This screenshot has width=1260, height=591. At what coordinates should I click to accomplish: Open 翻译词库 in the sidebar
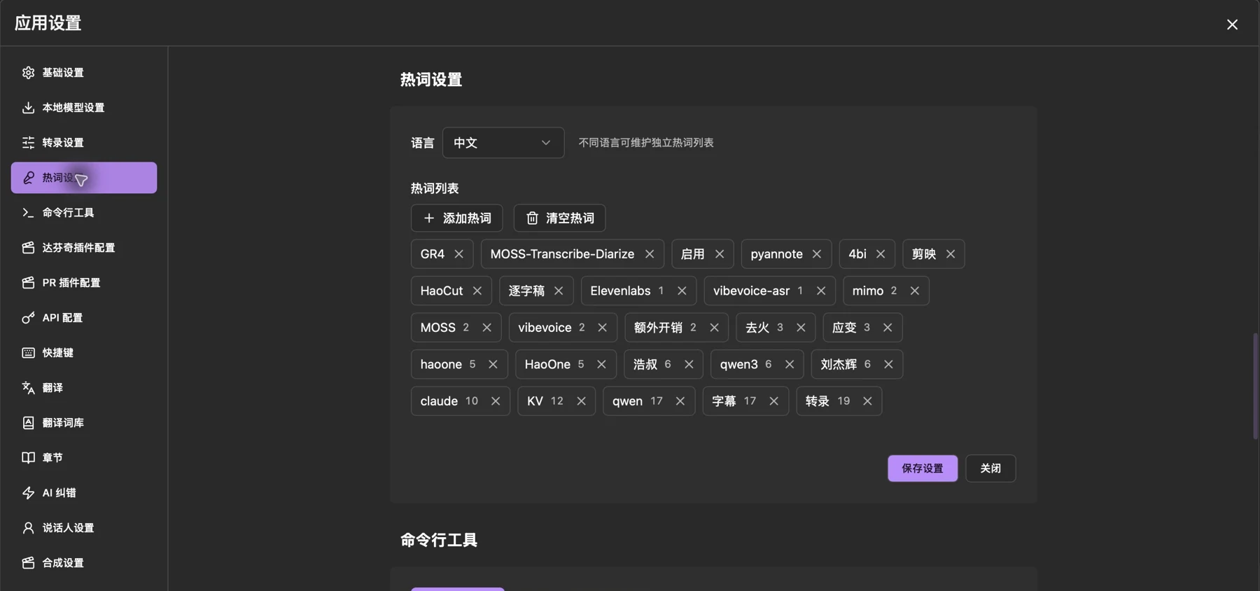(x=84, y=423)
